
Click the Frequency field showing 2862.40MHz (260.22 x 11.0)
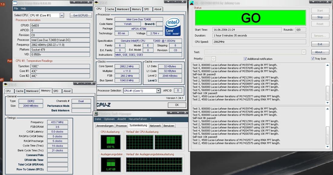point(60,45)
